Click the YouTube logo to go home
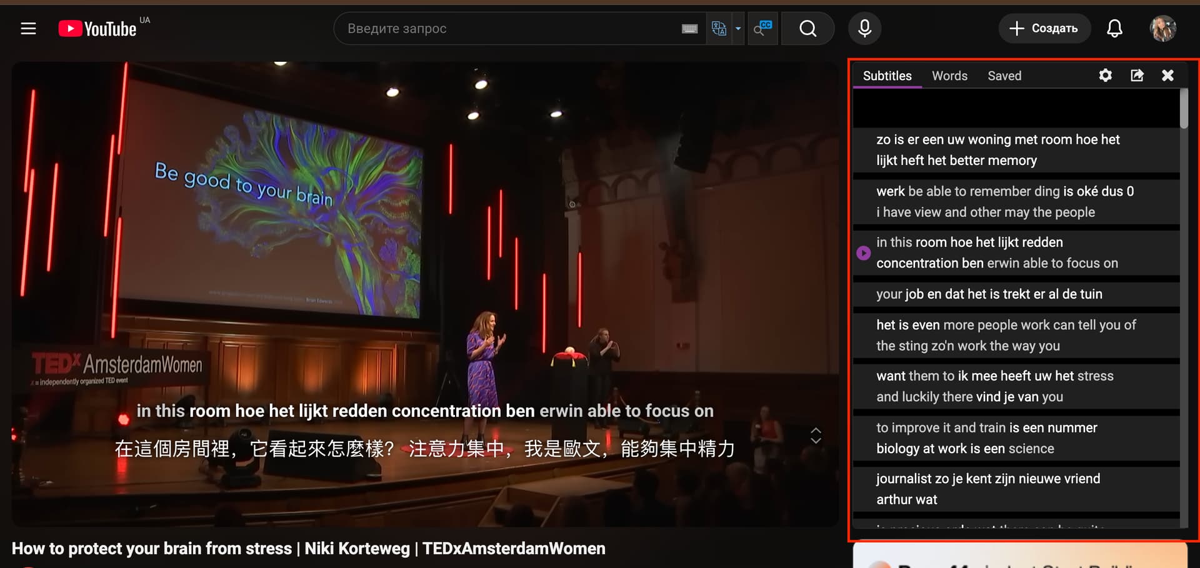 pyautogui.click(x=97, y=29)
